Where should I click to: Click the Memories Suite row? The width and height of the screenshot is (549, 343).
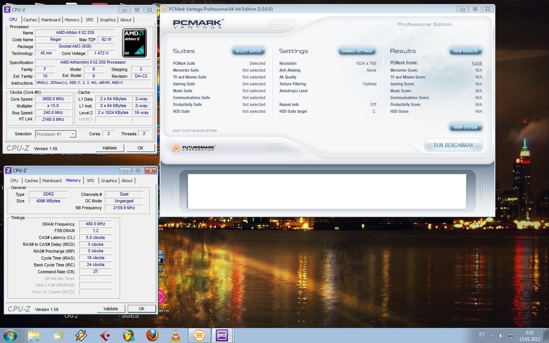[x=219, y=70]
